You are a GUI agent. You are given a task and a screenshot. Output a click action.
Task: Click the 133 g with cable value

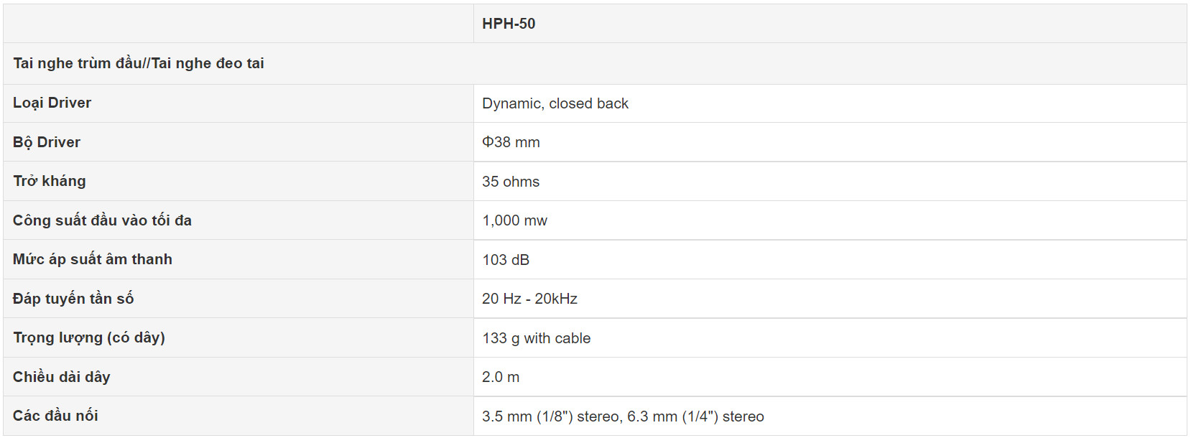tap(536, 338)
